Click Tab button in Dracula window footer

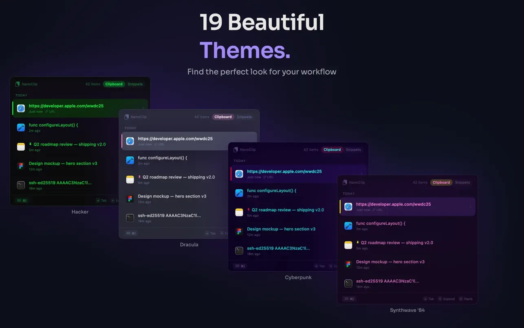click(210, 233)
